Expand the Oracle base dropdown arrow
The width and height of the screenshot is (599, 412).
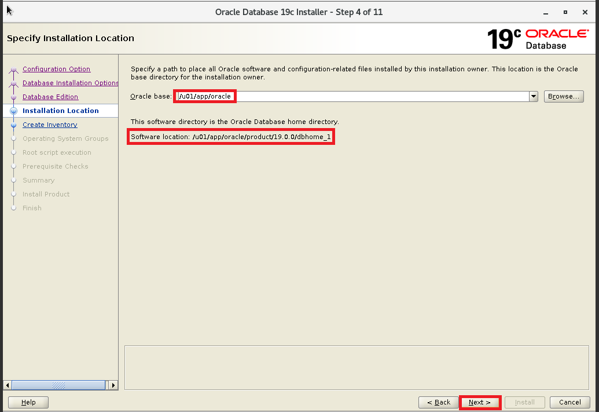[x=534, y=96]
